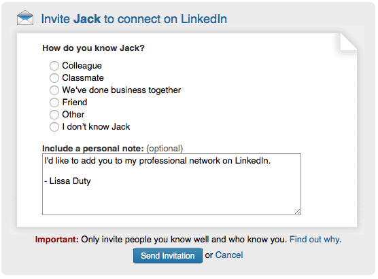Click the envelope icon beside the invite title

(25, 18)
